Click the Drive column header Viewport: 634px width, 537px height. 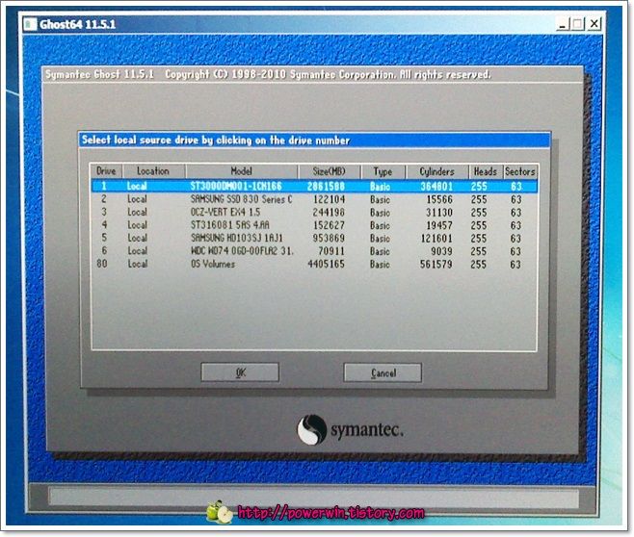(106, 171)
